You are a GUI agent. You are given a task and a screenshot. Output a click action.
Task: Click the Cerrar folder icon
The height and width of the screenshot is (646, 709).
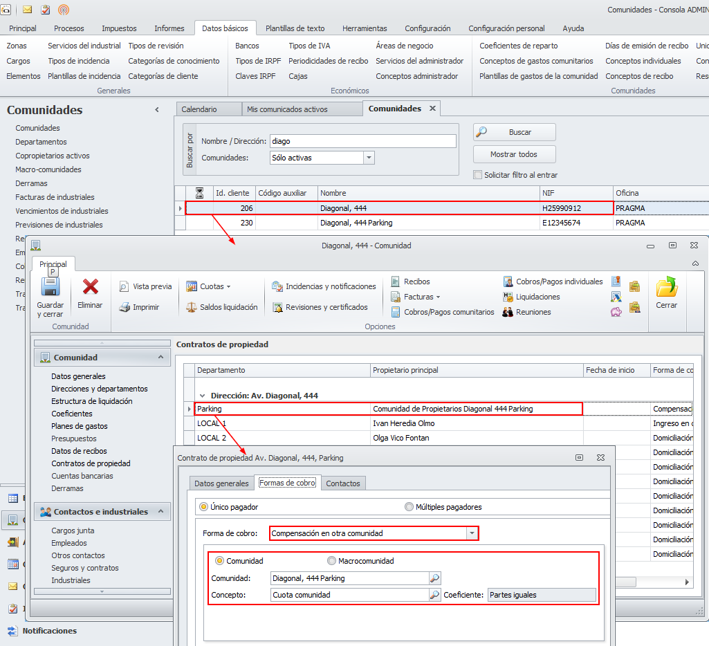click(x=666, y=287)
